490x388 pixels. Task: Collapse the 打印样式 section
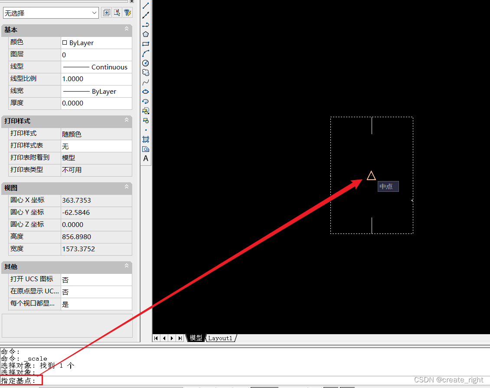(x=127, y=120)
